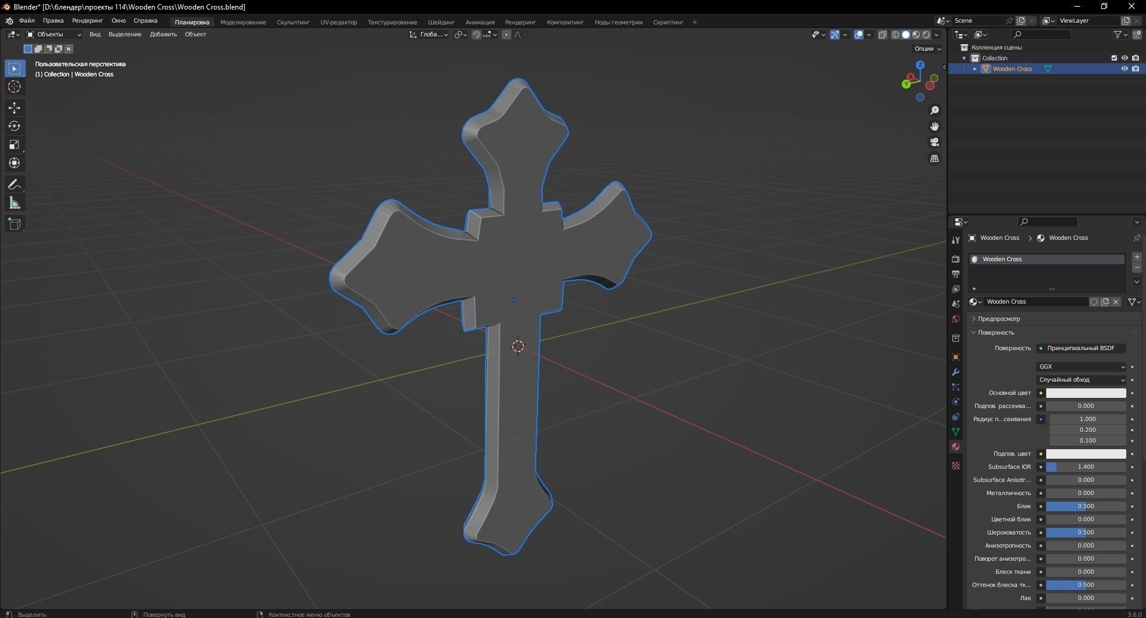Screen dimensions: 1146x618
Task: Open the Physics properties tab
Action: 955,401
